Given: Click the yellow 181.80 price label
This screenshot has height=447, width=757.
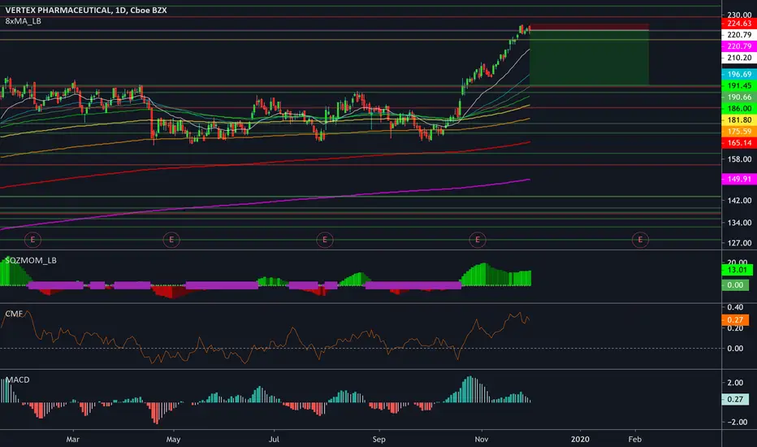Looking at the screenshot, I should (738, 119).
